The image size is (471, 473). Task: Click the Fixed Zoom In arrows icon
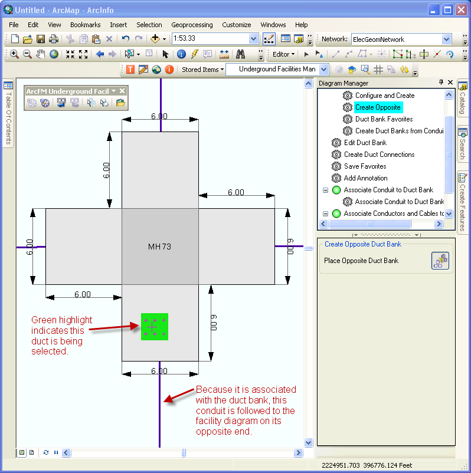(x=70, y=54)
